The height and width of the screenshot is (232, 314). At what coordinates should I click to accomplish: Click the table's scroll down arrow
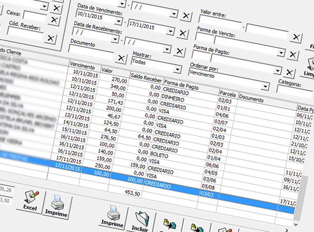(x=296, y=224)
